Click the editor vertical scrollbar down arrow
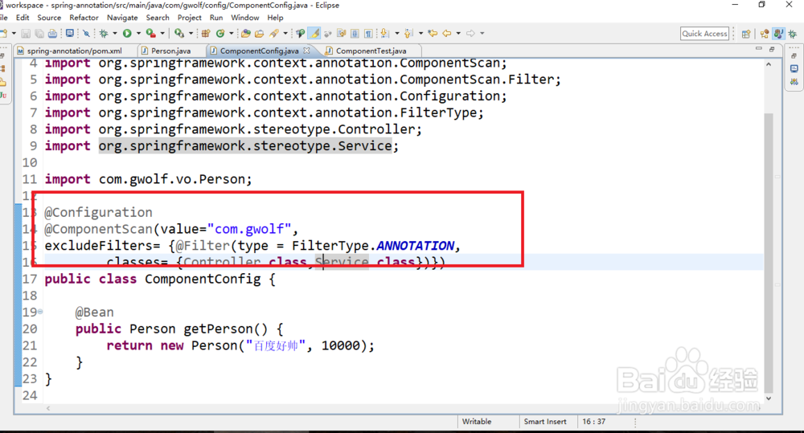 pos(768,398)
